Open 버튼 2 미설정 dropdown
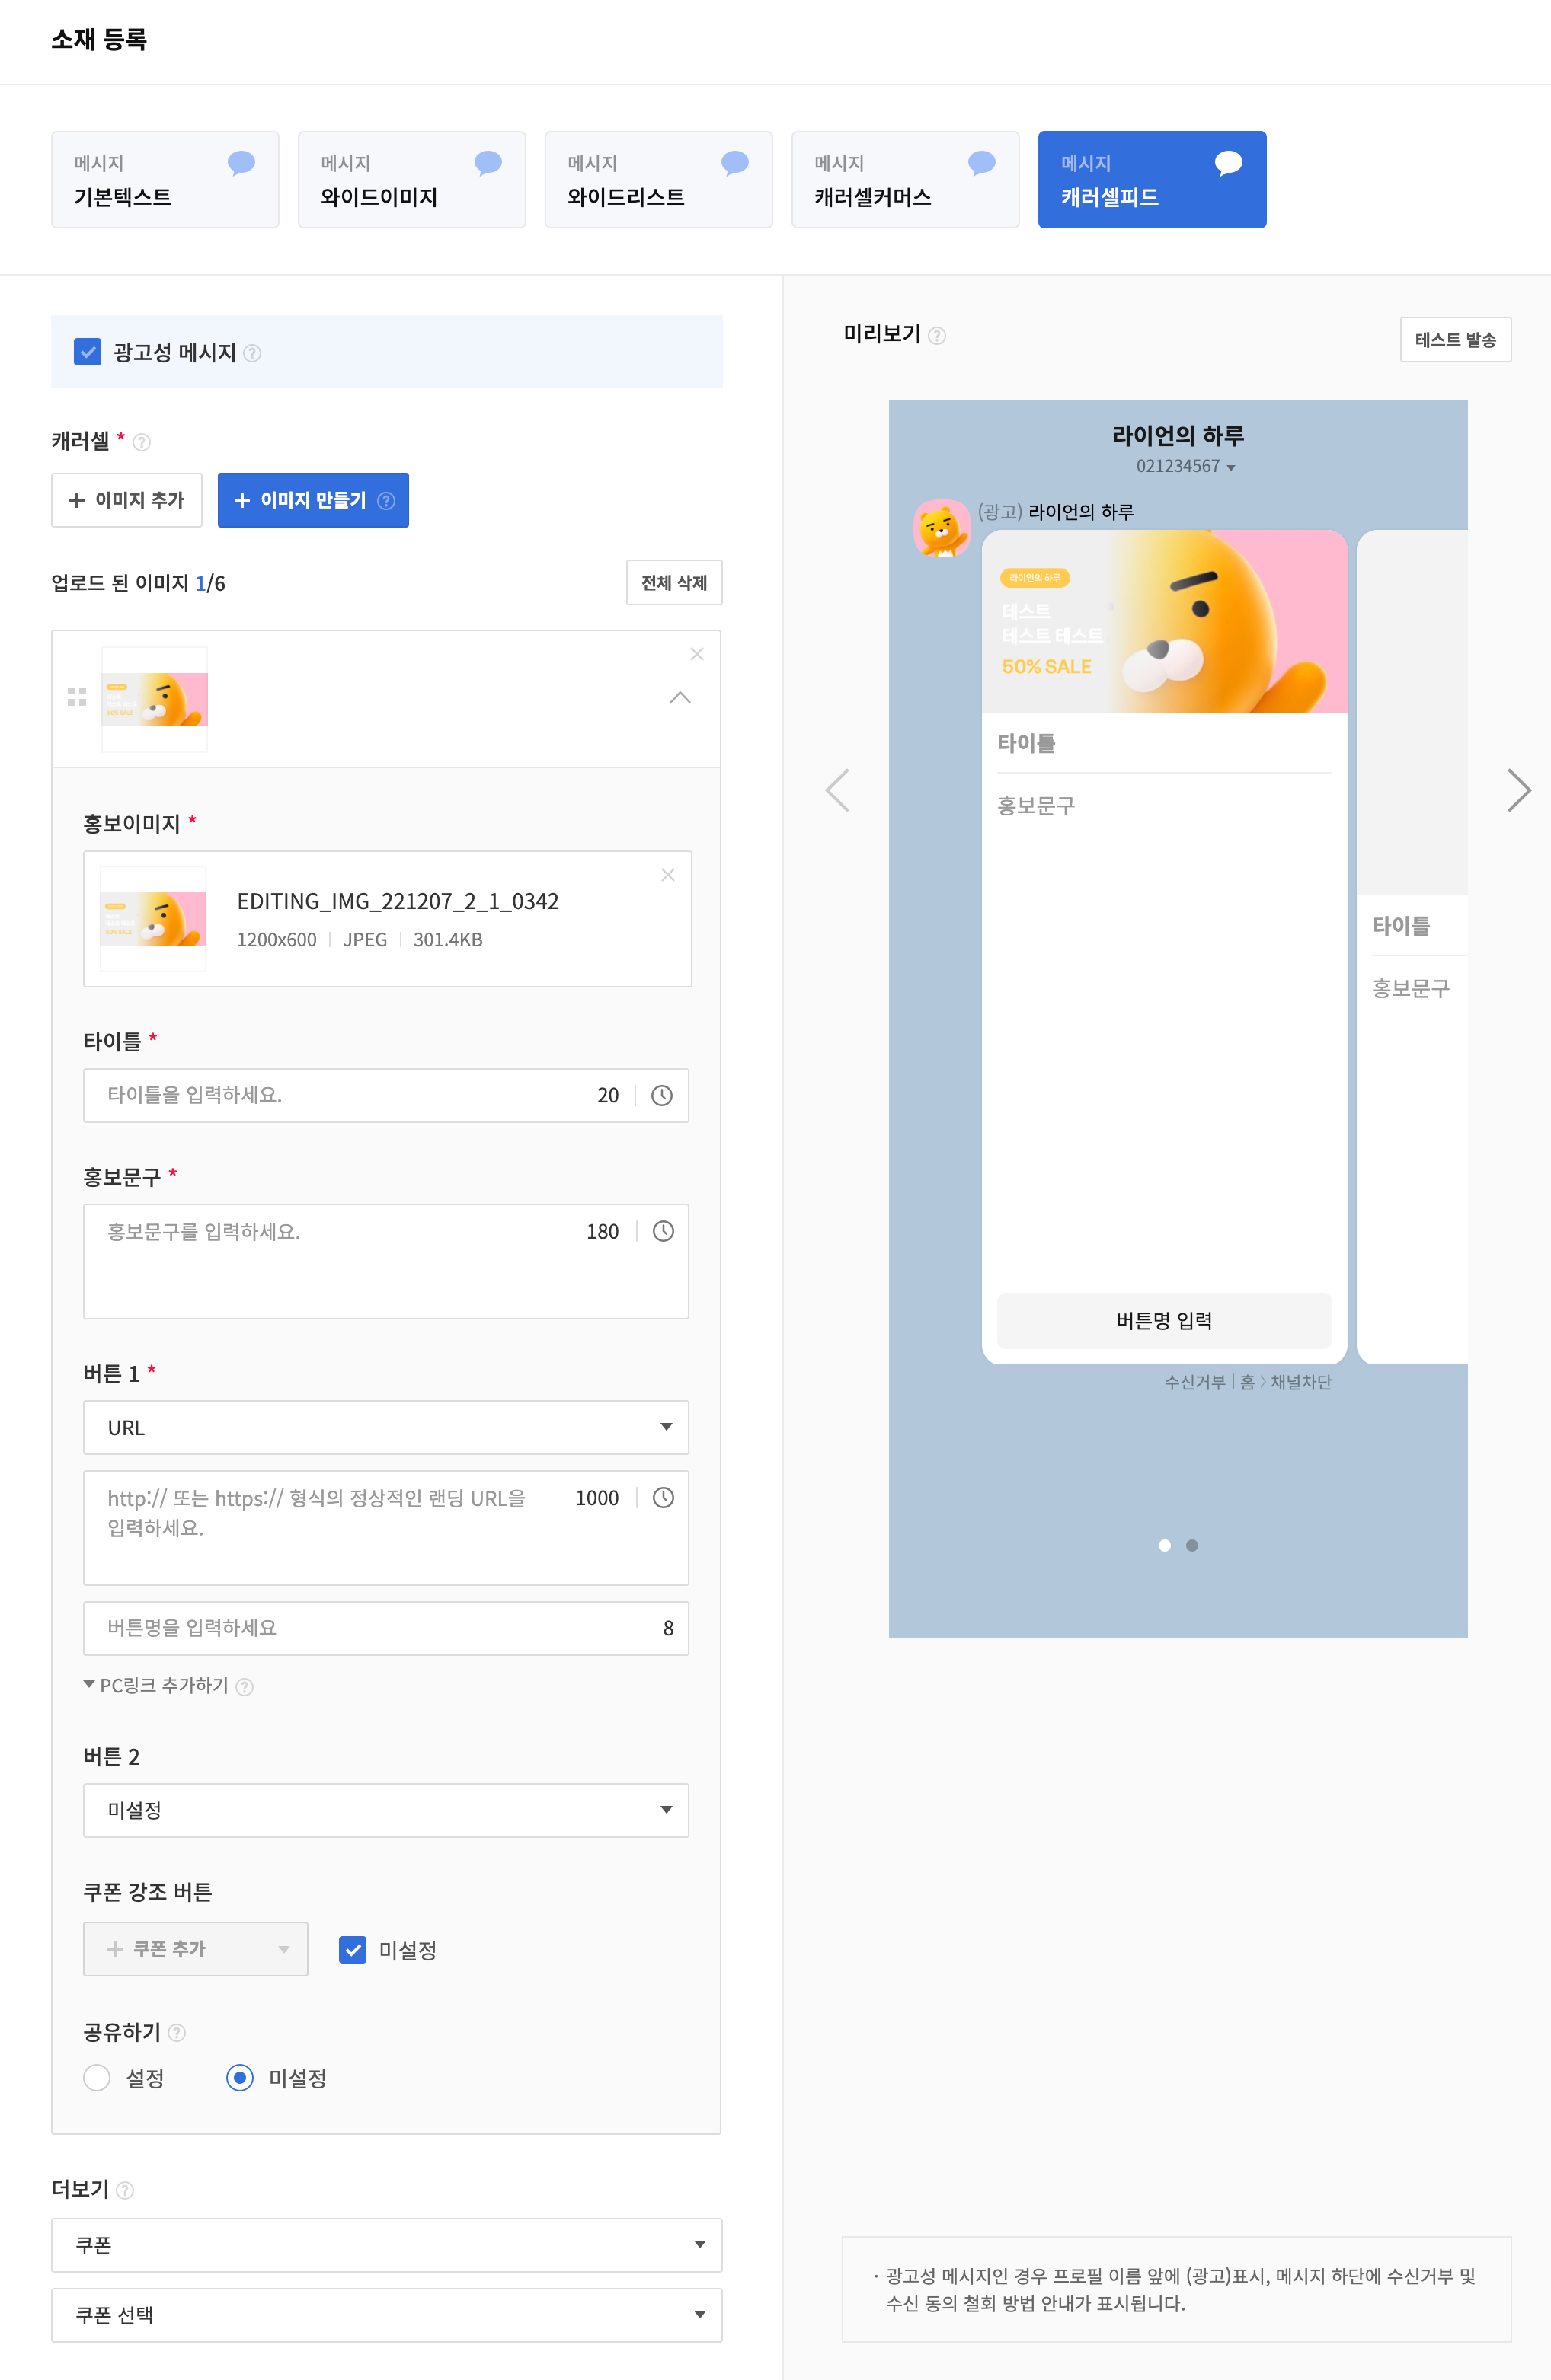The width and height of the screenshot is (1551, 2380). point(386,1811)
